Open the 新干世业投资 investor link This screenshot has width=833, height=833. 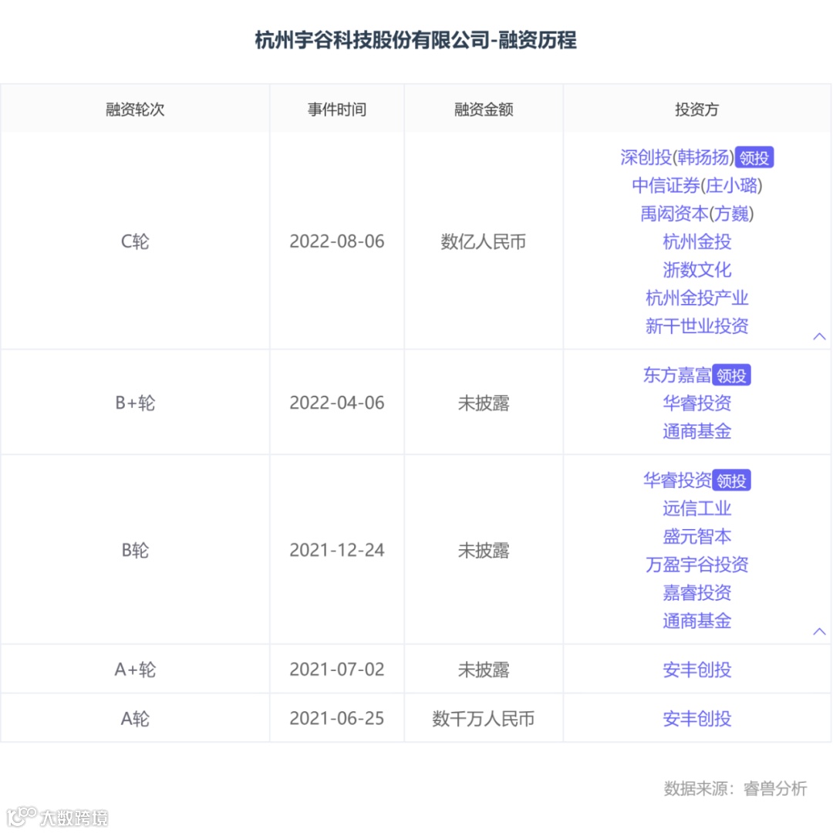pos(697,326)
